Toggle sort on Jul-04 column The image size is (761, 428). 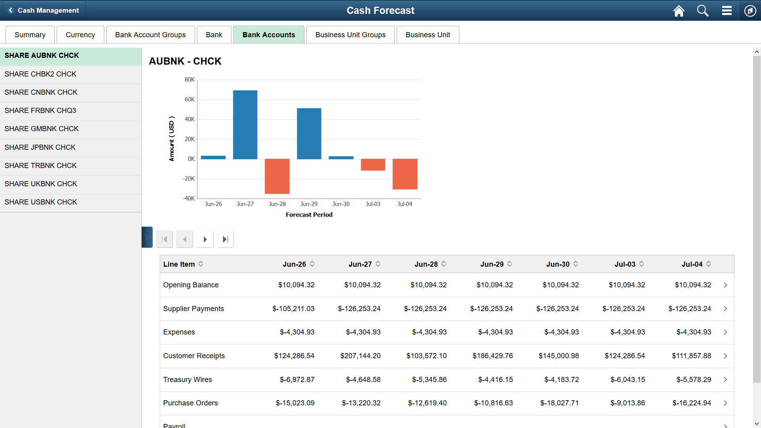[x=708, y=264]
